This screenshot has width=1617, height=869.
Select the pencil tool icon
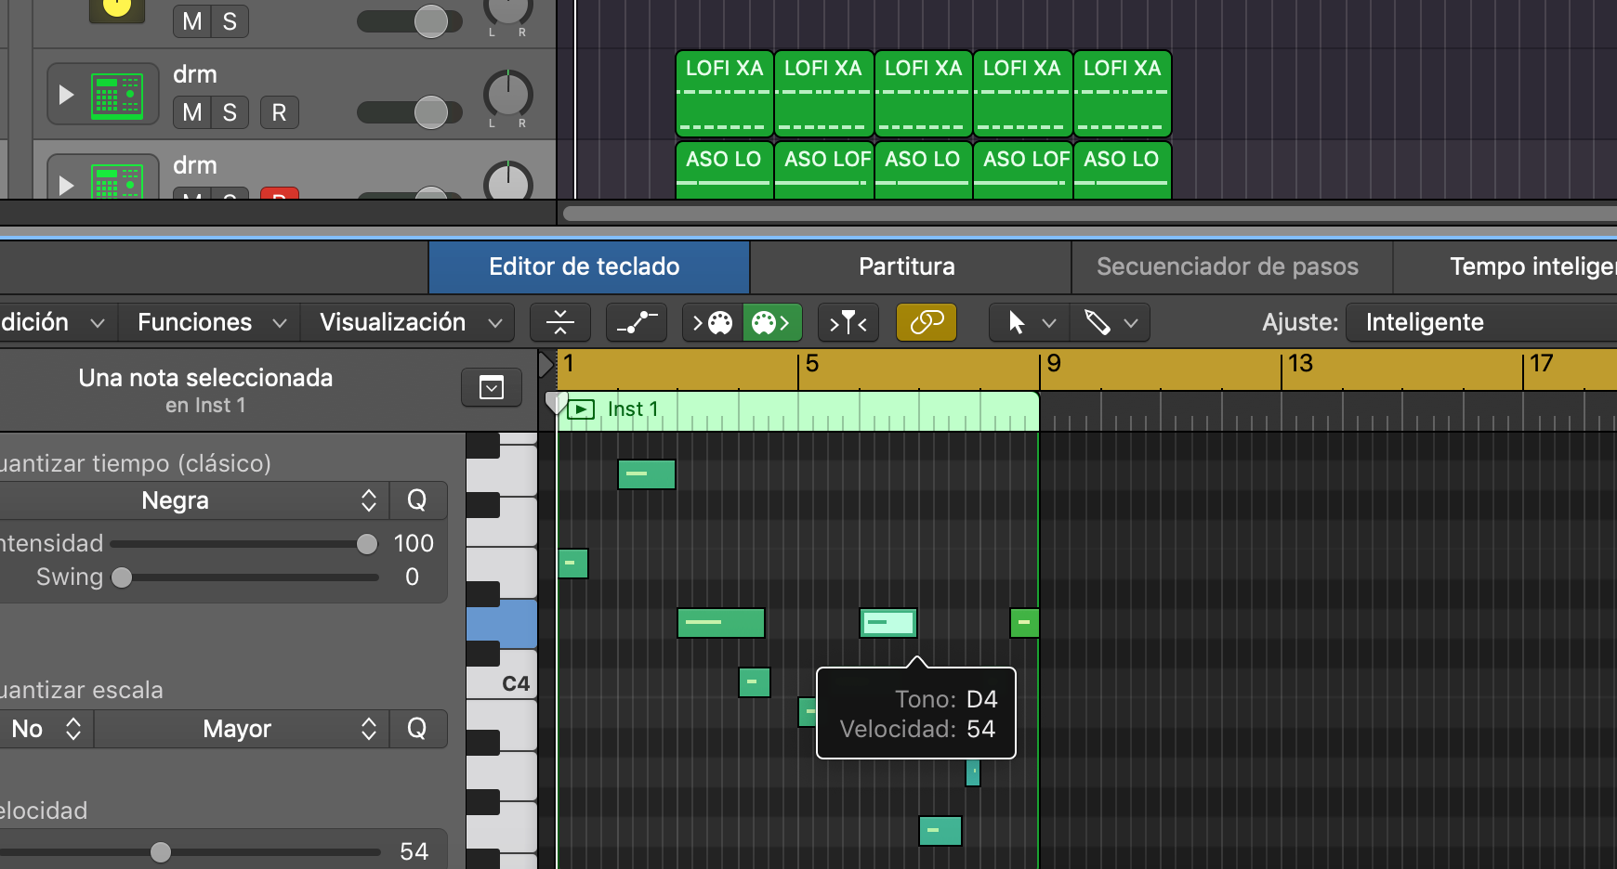pos(1098,322)
